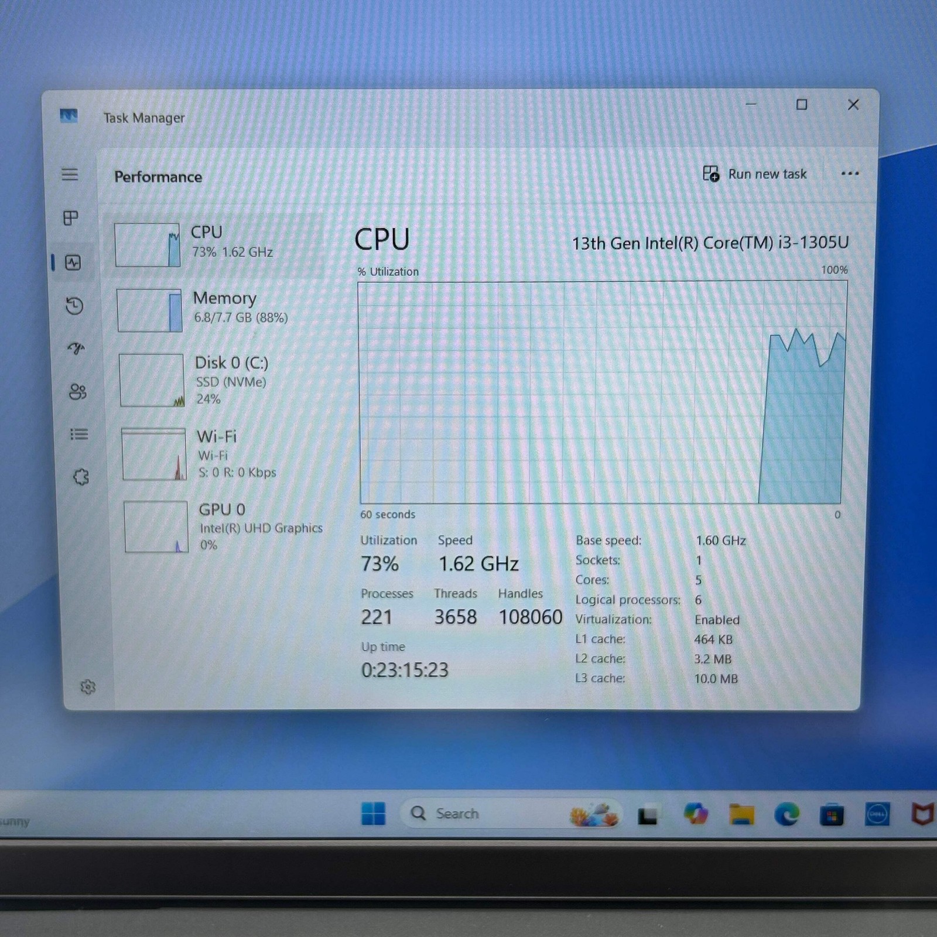937x937 pixels.
Task: Click the Task Manager app icon
Action: pyautogui.click(x=69, y=116)
